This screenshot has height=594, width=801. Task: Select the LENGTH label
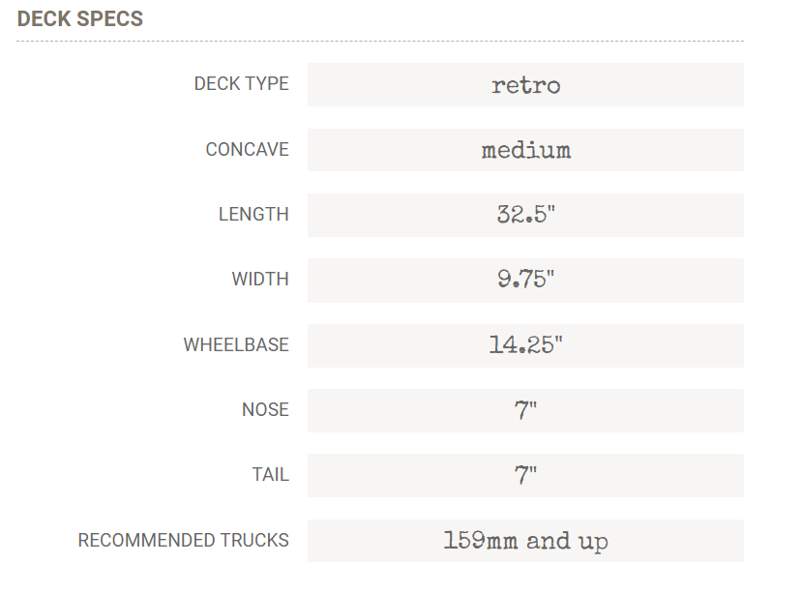253,215
